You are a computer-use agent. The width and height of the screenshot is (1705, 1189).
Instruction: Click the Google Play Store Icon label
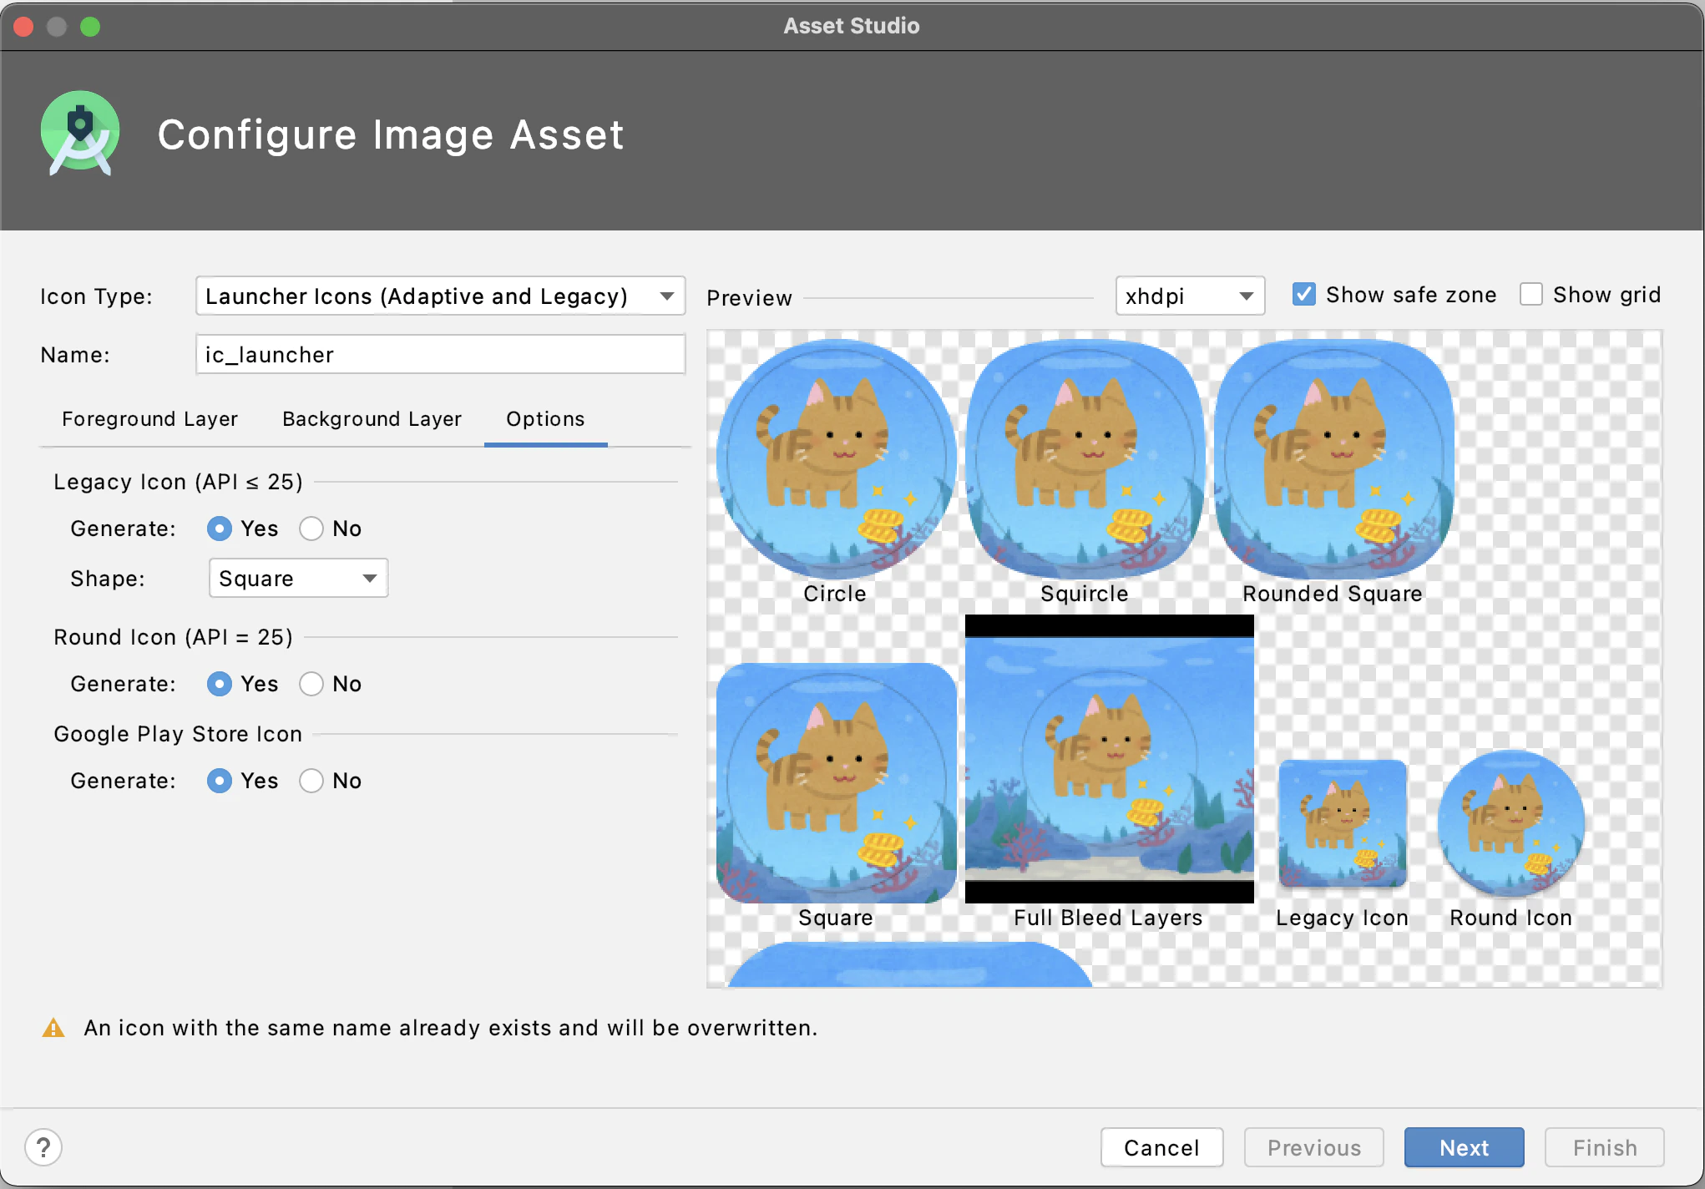178,734
